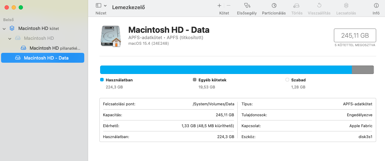Click the Elérhető row label

[x=111, y=126]
